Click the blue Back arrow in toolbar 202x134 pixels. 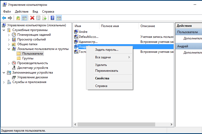pyautogui.click(x=4, y=18)
